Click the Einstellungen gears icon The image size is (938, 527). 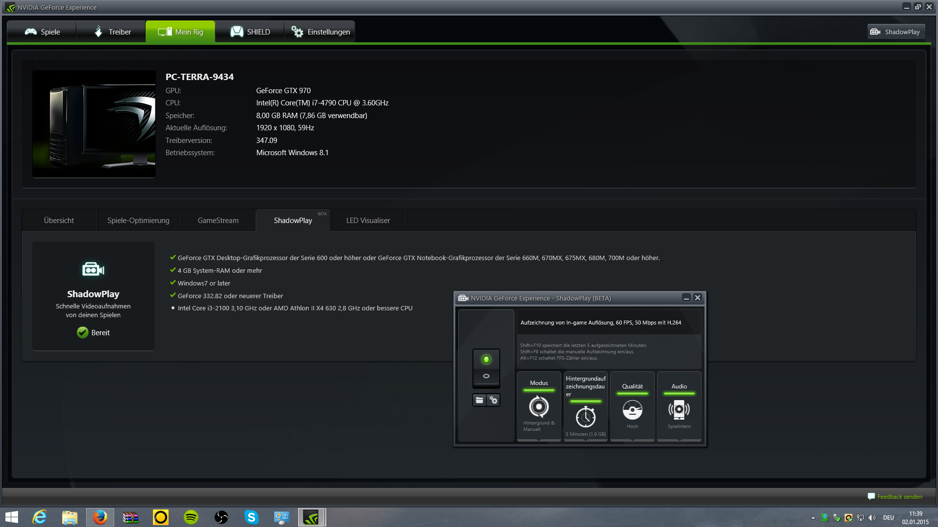click(x=297, y=32)
